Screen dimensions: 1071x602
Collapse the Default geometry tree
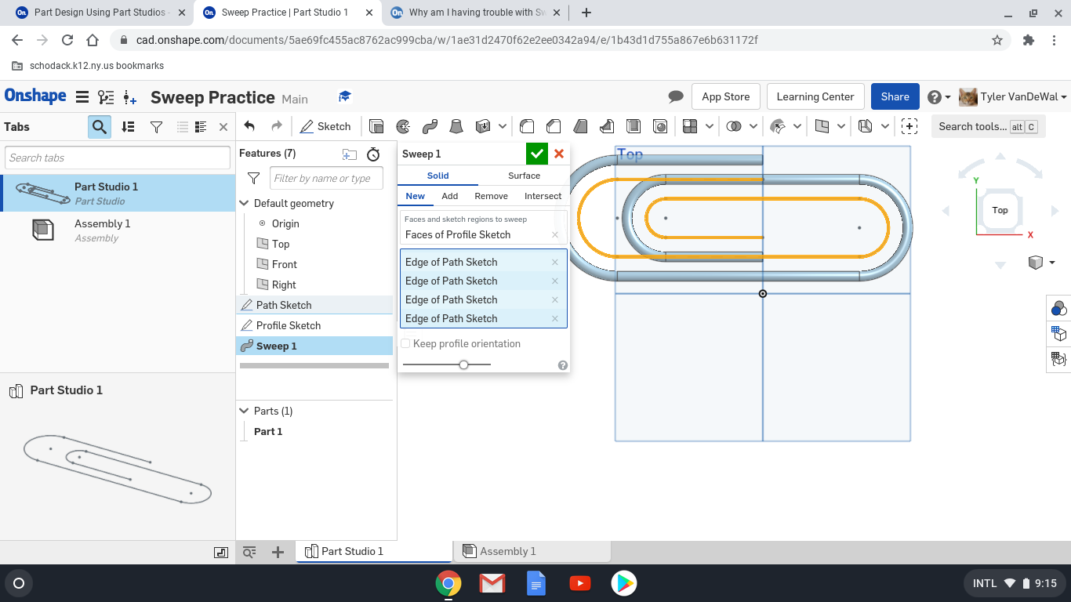[245, 203]
